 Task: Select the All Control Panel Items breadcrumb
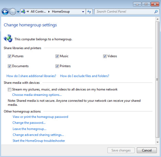click(x=38, y=12)
